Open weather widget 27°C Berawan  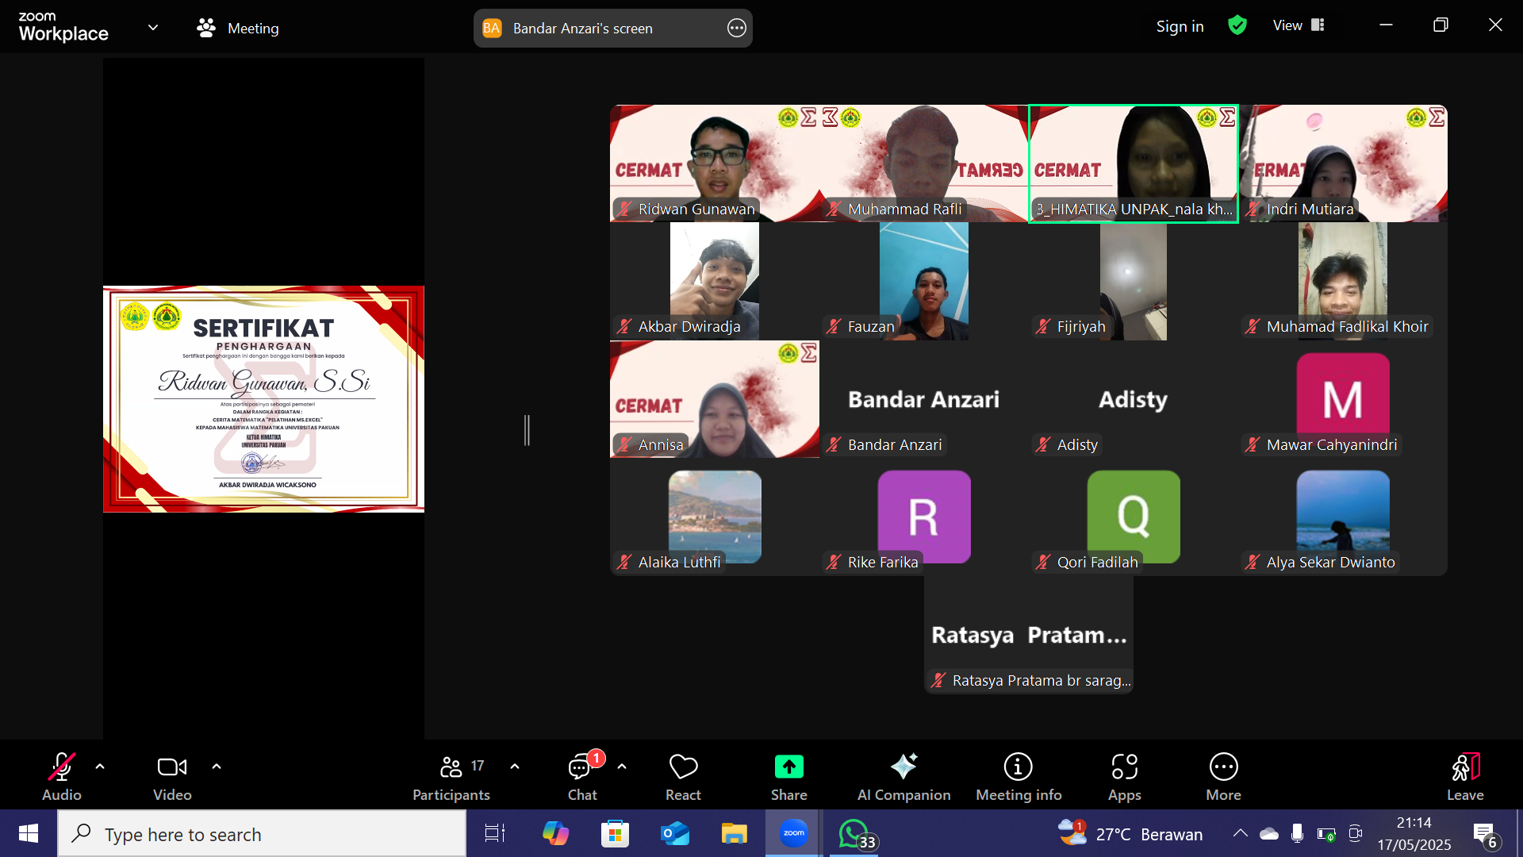tap(1130, 833)
